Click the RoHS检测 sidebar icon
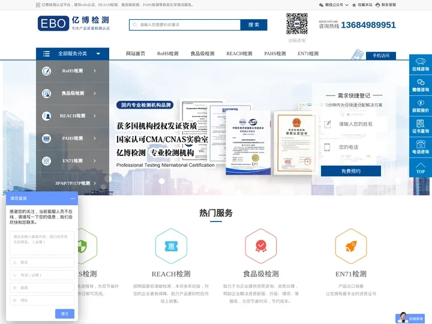432x324 pixels. (x=47, y=71)
